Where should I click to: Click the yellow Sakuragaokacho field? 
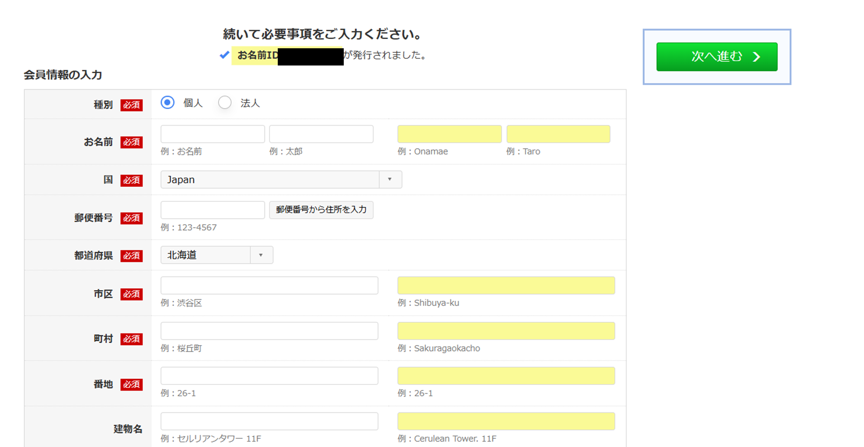tap(506, 331)
